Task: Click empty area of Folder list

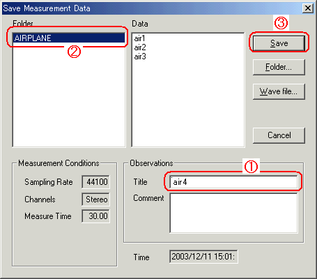Action: (x=69, y=98)
